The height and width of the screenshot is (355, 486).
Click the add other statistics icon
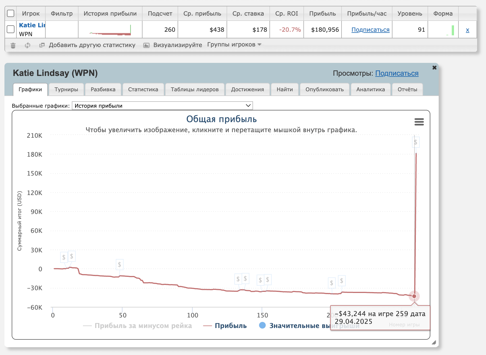point(42,45)
